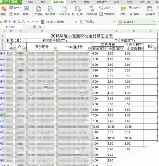Click the cell name box showing M5952
This screenshot has height=166, width=159.
tap(11, 27)
